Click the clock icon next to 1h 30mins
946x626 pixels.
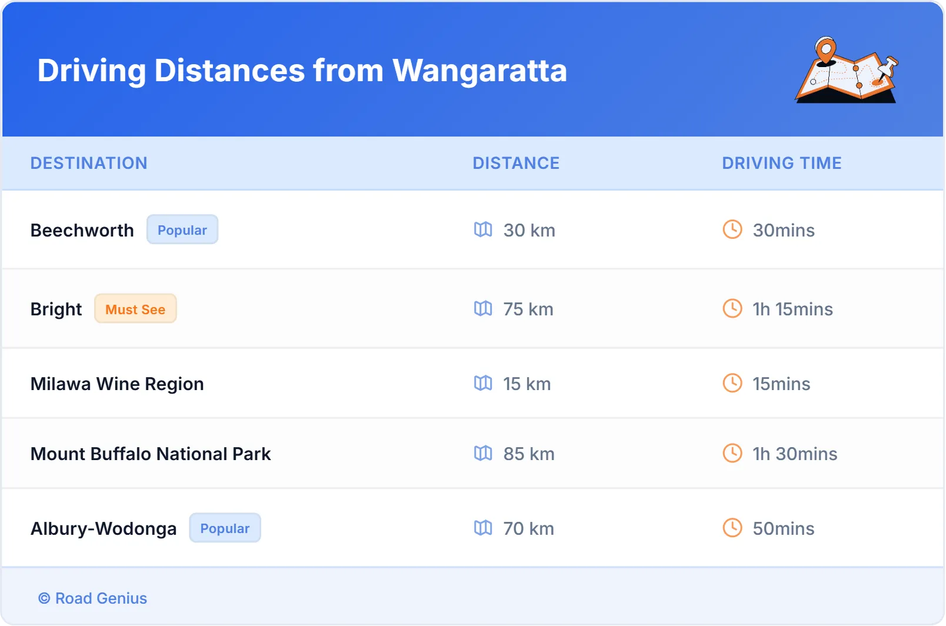[732, 453]
